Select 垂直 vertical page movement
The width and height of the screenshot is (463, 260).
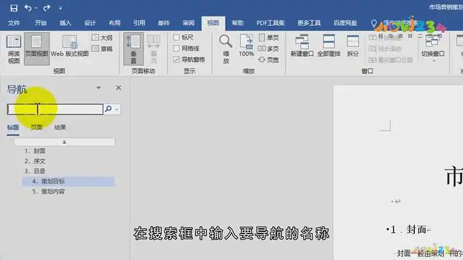coord(134,48)
